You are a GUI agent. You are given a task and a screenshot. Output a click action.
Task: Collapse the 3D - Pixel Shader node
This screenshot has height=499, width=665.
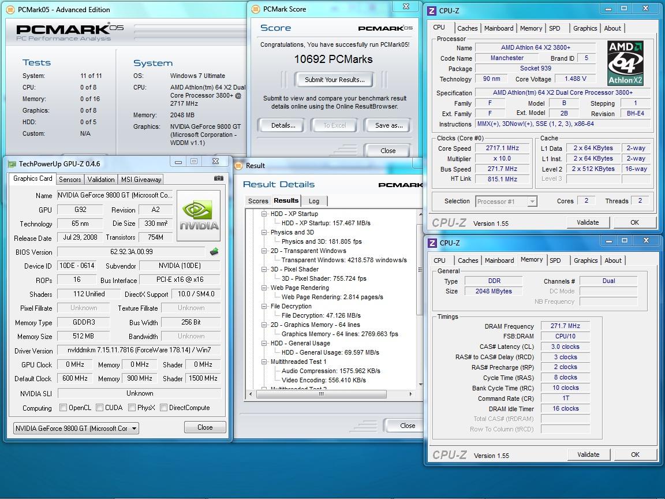(264, 269)
